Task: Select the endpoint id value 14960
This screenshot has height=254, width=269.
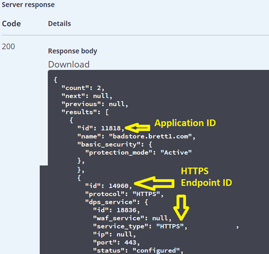Action: (x=119, y=186)
